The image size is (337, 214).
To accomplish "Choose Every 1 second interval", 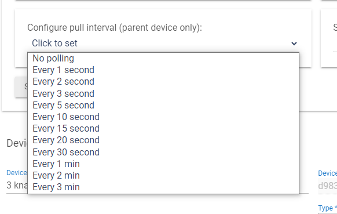I will coord(163,70).
